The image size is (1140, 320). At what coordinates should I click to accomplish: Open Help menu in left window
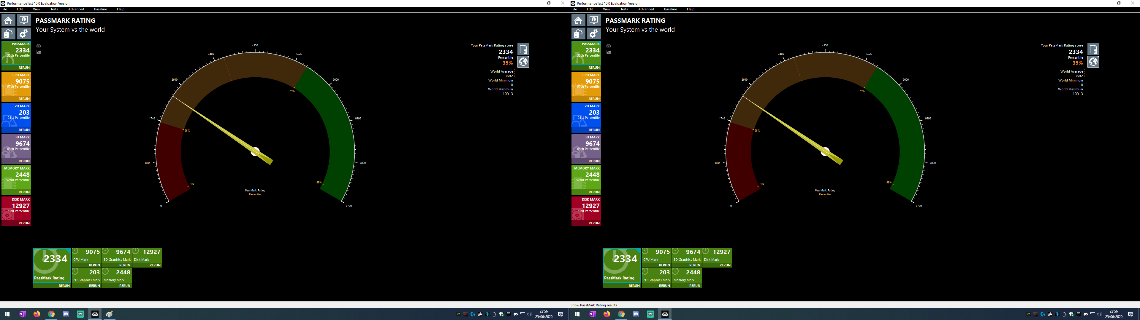point(120,9)
